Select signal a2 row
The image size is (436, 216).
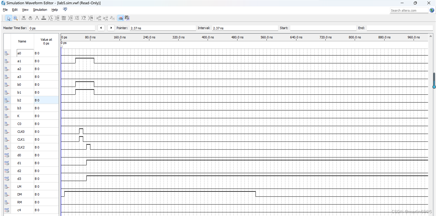coord(31,69)
